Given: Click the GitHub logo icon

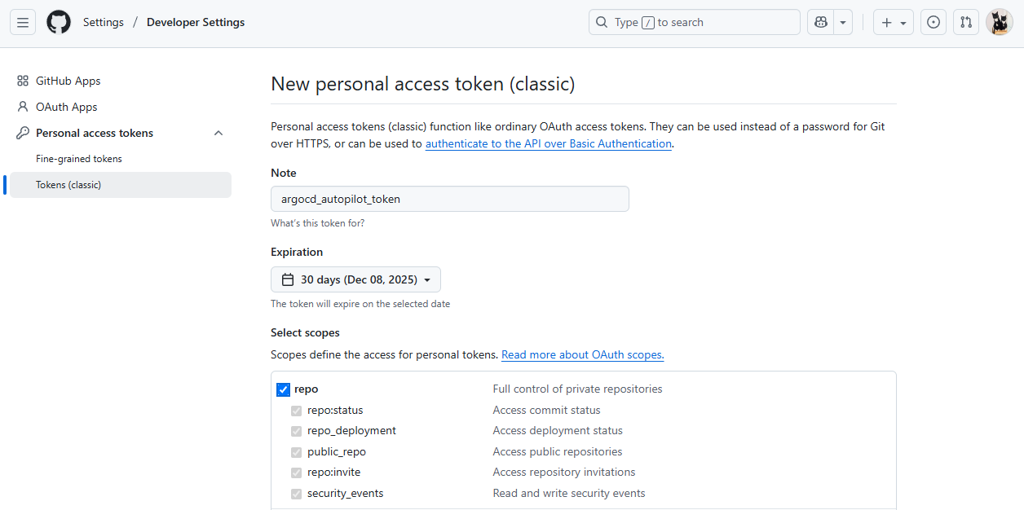Looking at the screenshot, I should point(59,23).
